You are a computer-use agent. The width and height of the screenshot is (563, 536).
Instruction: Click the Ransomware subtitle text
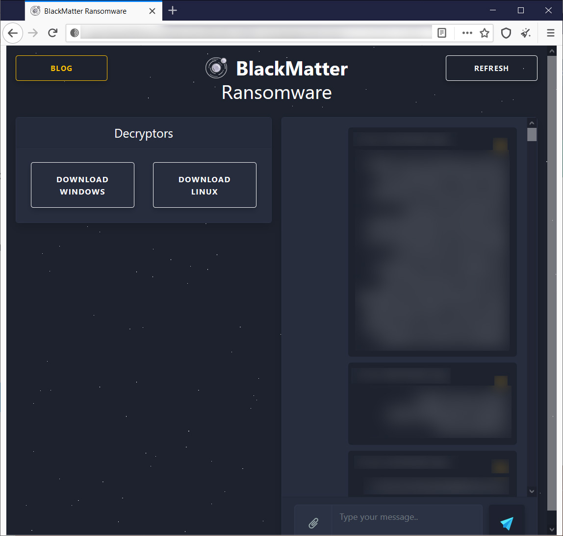[x=277, y=93]
